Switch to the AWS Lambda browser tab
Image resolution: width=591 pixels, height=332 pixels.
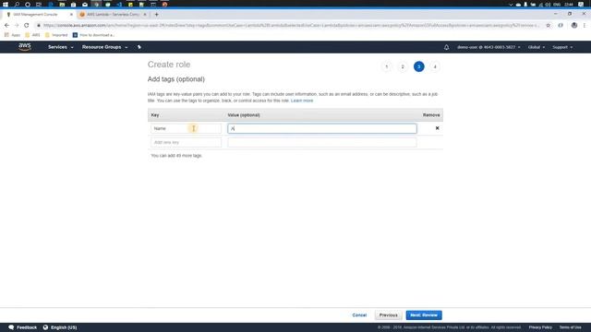(113, 15)
